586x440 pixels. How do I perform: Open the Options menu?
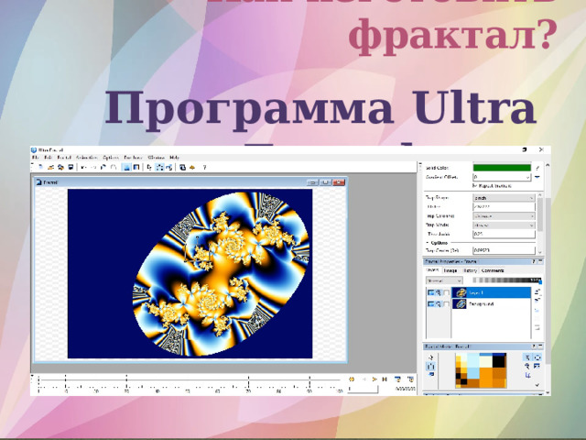(111, 158)
